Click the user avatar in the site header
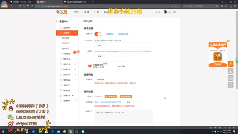Viewport: 238px width, 134px height. tap(165, 12)
